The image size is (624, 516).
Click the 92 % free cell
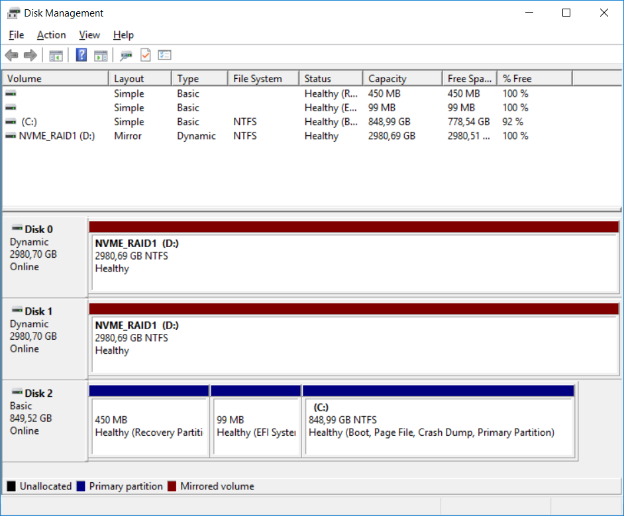coord(513,122)
